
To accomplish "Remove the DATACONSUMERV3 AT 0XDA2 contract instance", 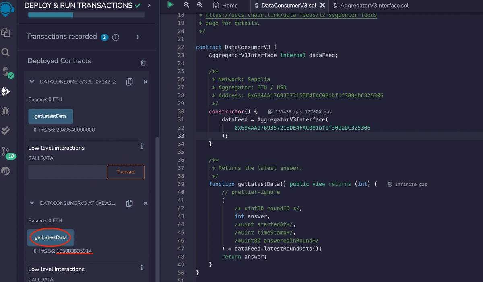I will tap(146, 203).
